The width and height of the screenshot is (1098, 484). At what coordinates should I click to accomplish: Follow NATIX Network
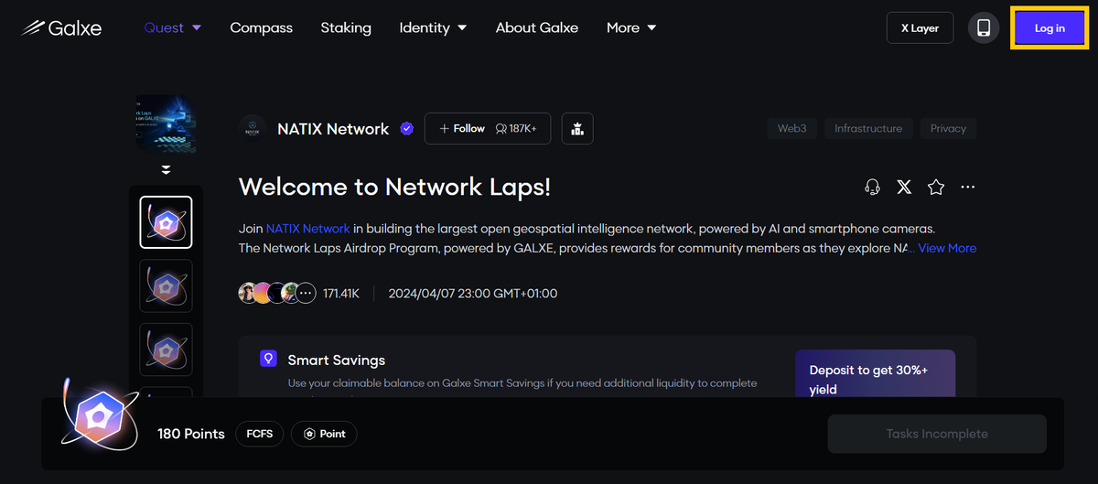[487, 129]
